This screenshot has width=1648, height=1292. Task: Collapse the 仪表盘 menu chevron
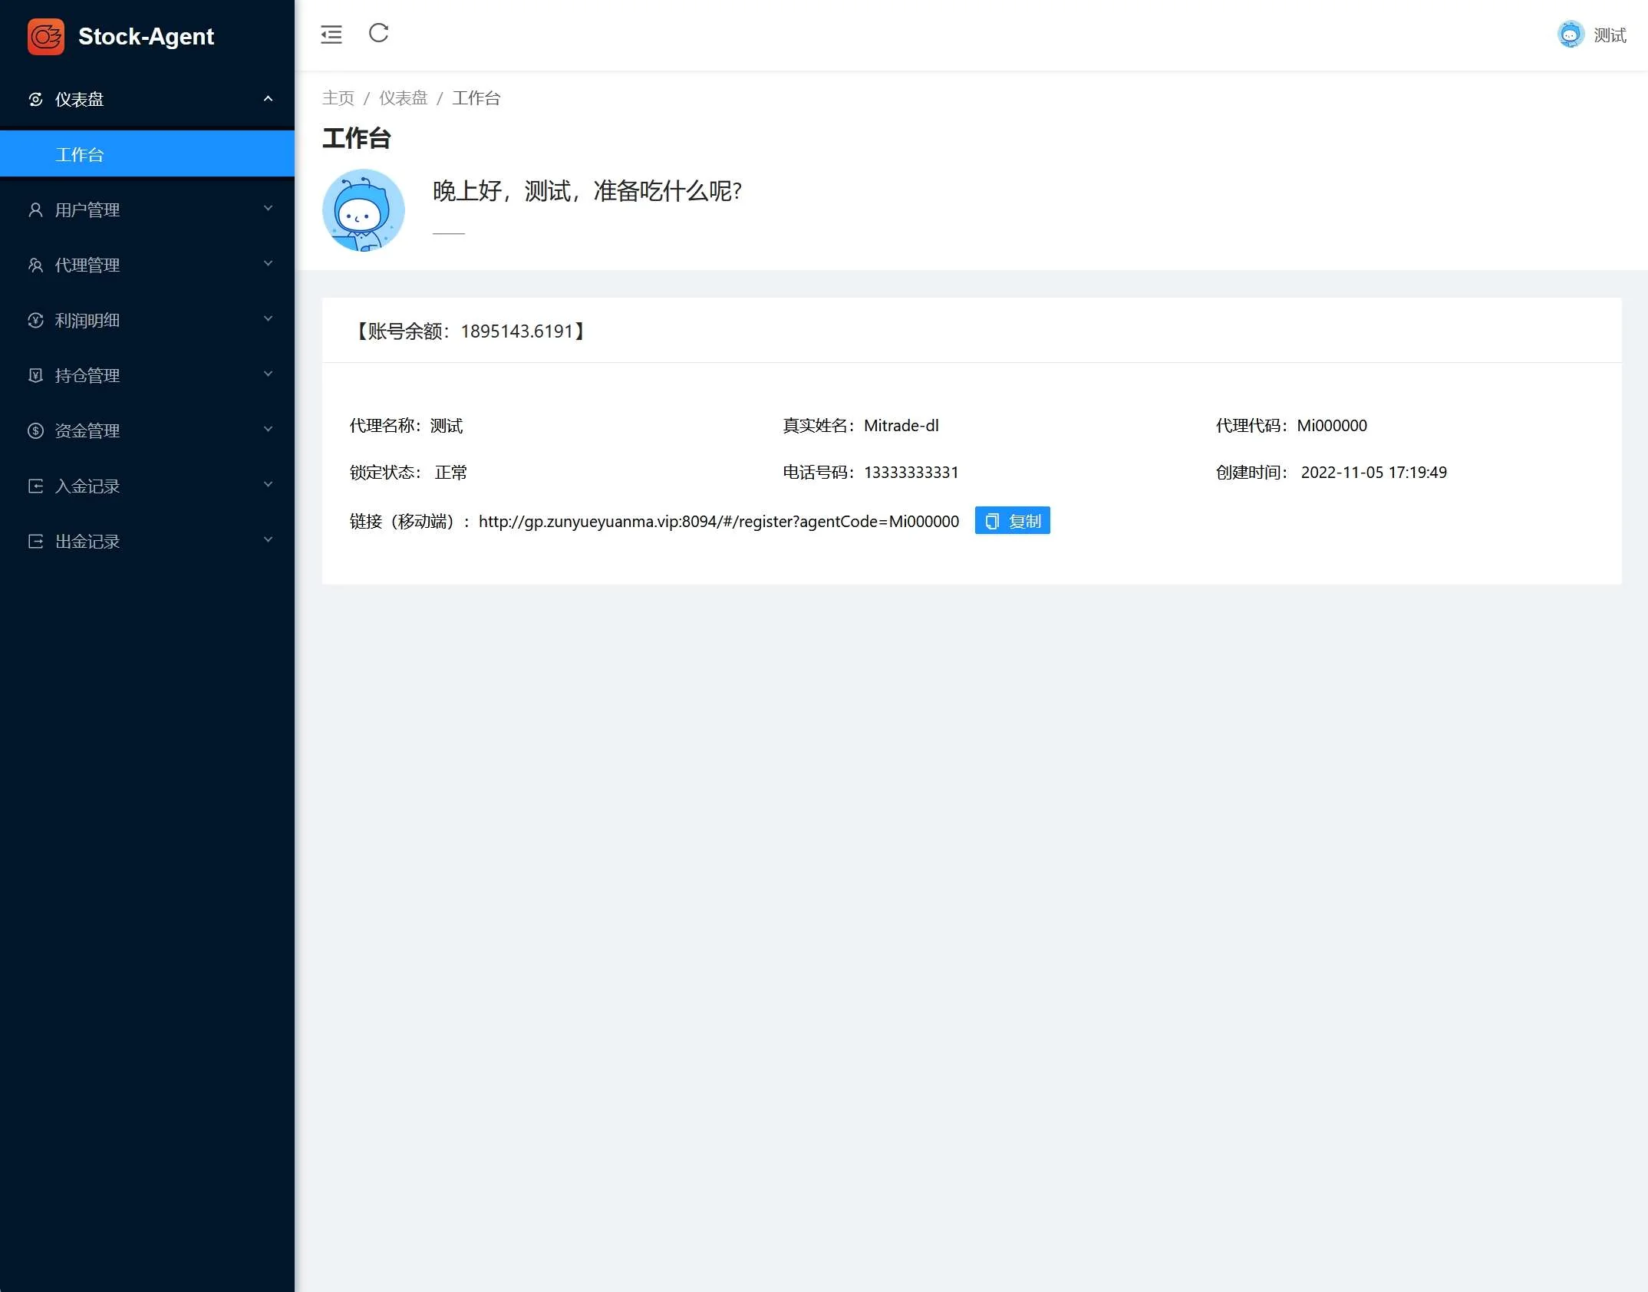[268, 99]
